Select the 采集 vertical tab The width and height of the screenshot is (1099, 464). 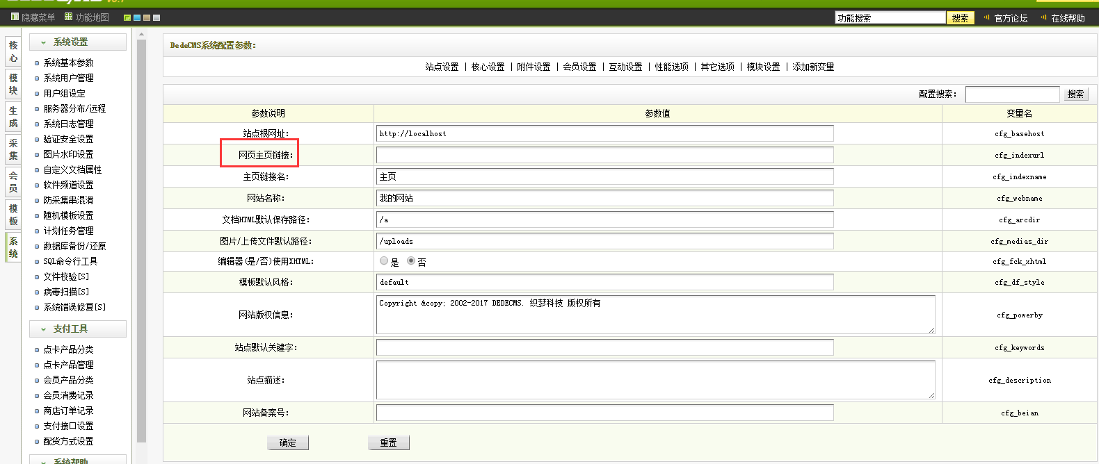tap(13, 150)
